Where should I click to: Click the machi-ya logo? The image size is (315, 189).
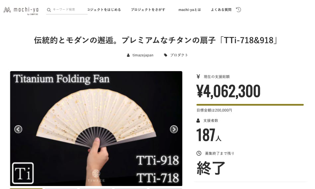21,10
